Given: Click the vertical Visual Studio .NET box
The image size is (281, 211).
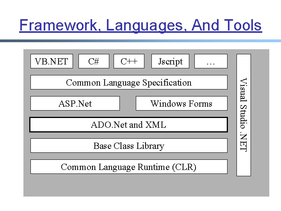Looking at the screenshot, I should click(244, 115).
